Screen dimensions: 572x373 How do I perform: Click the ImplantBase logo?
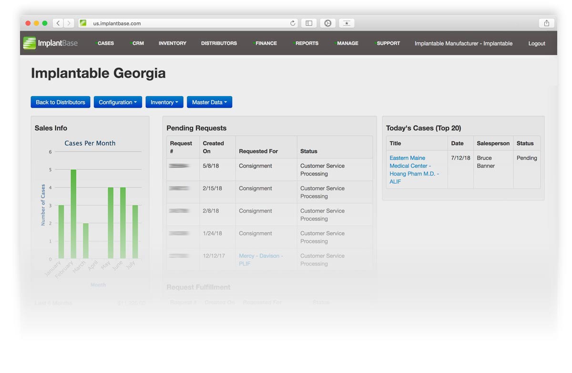50,43
